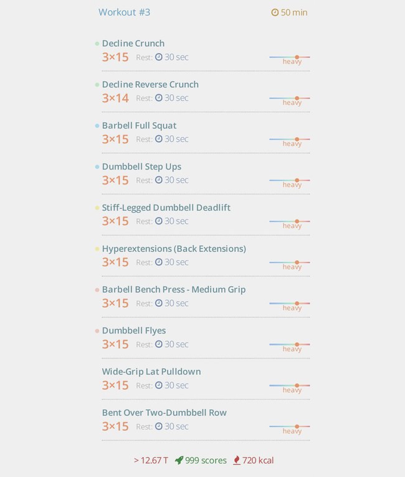Click the rest clock icon under Dumbbell Flyes
This screenshot has height=477, width=405.
point(159,344)
